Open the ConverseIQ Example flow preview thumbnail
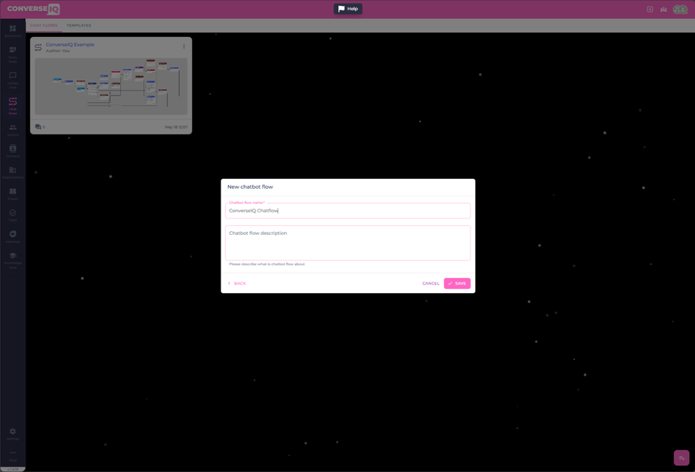Image resolution: width=695 pixels, height=472 pixels. [x=111, y=86]
